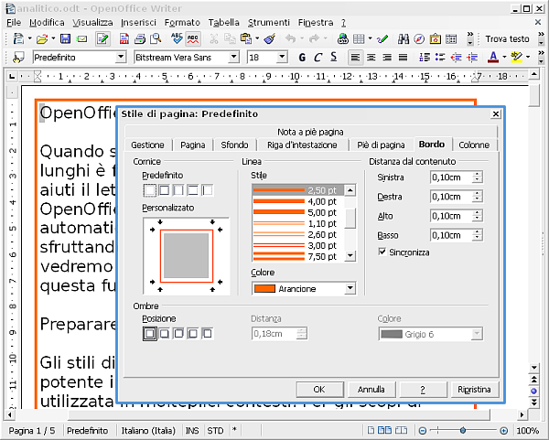This screenshot has height=440, width=549.
Task: Select no-borders preset in Predefinito
Action: [x=149, y=190]
